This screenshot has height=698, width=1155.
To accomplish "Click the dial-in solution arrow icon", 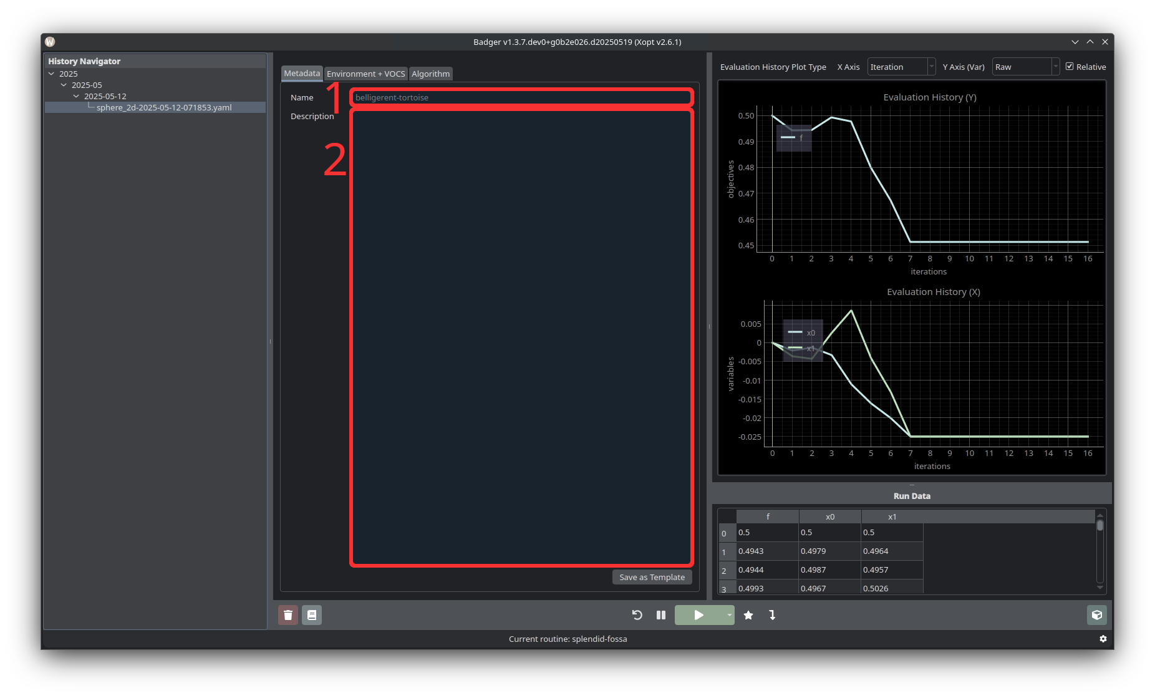I will click(772, 615).
